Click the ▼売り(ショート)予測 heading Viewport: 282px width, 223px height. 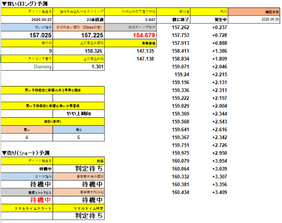[x=25, y=153]
